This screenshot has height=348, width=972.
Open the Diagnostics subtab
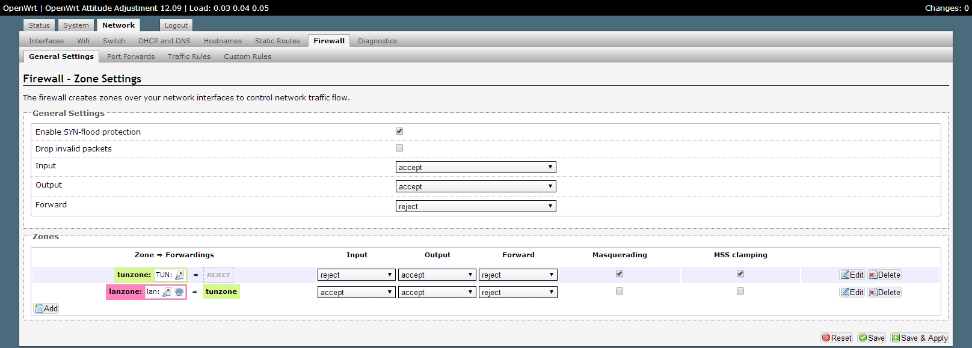[377, 41]
